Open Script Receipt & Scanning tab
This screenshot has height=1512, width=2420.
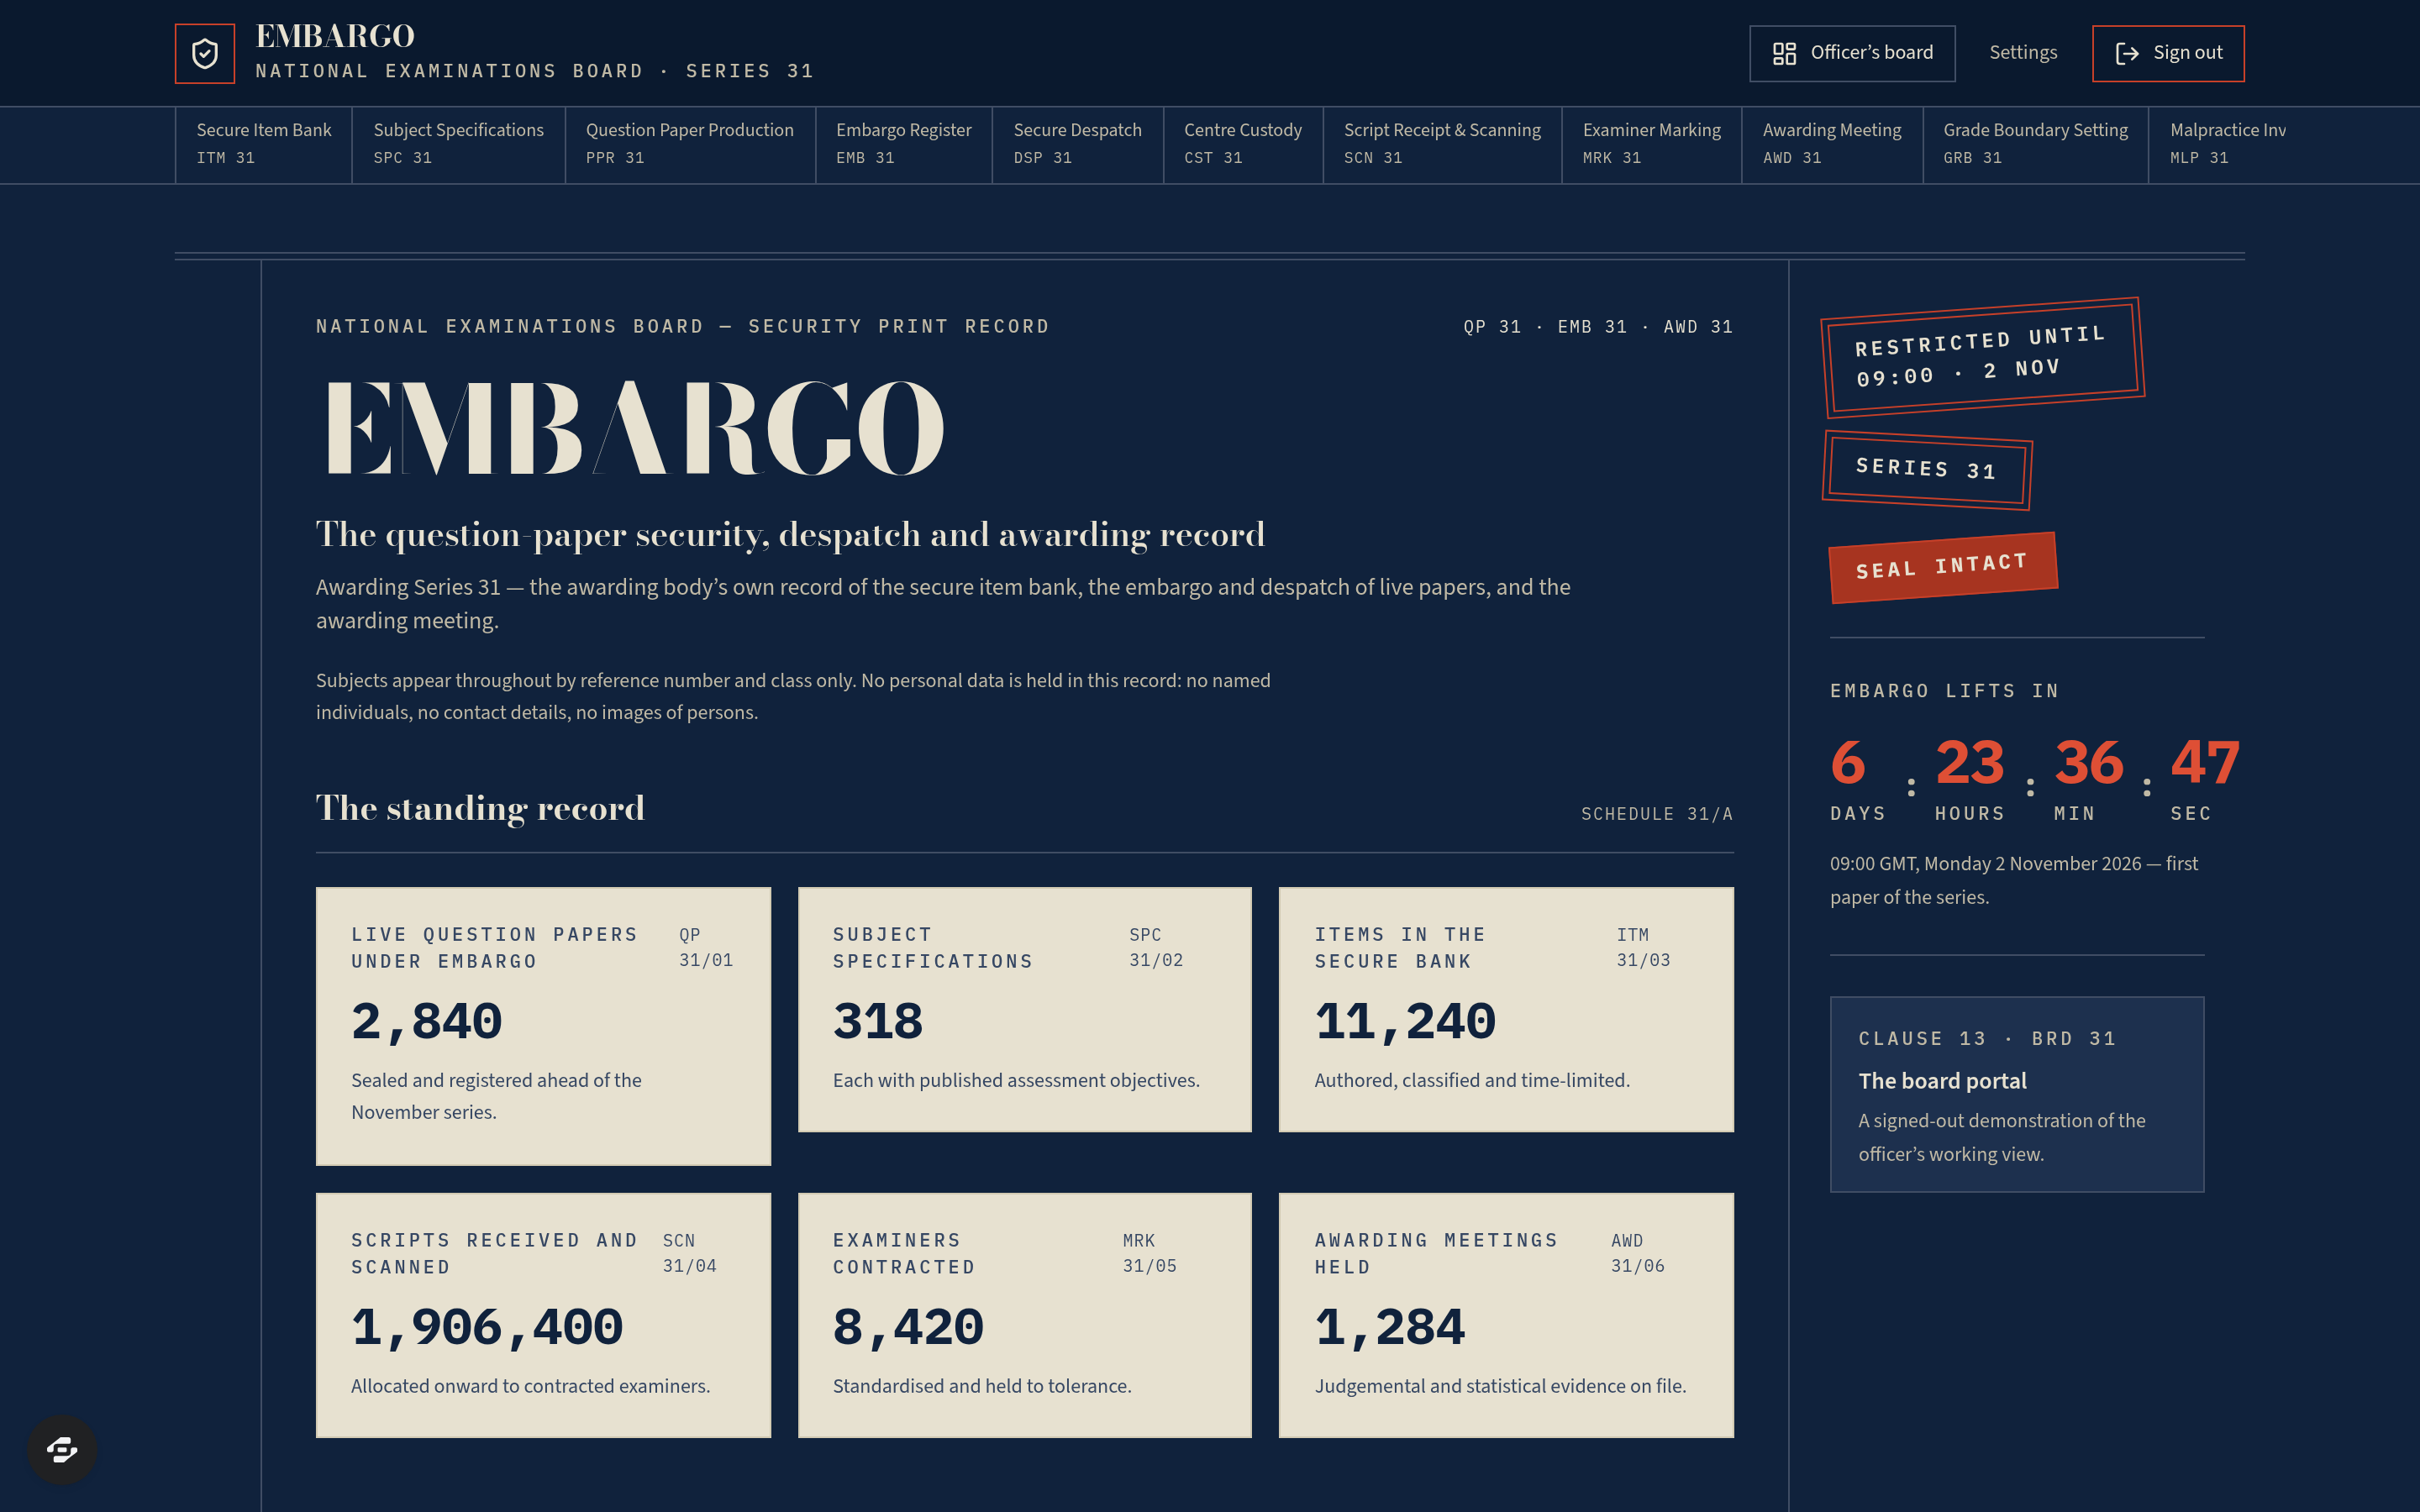(1442, 144)
